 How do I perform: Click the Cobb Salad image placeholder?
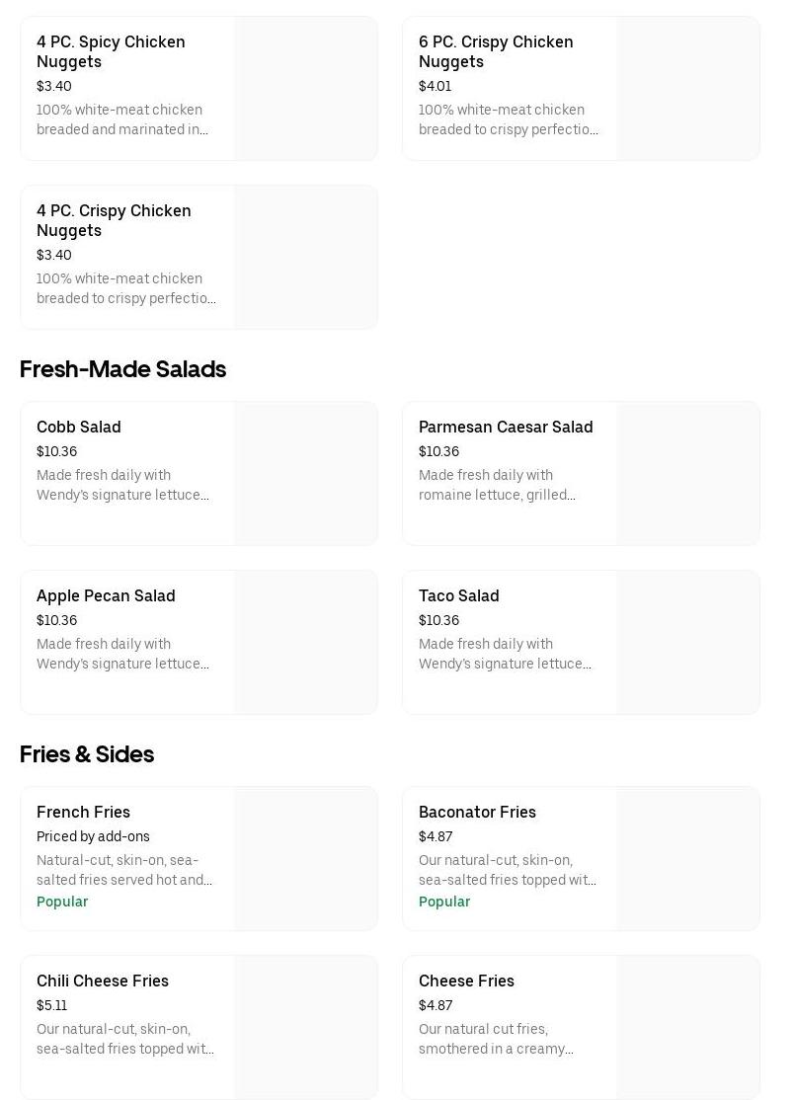coord(306,473)
